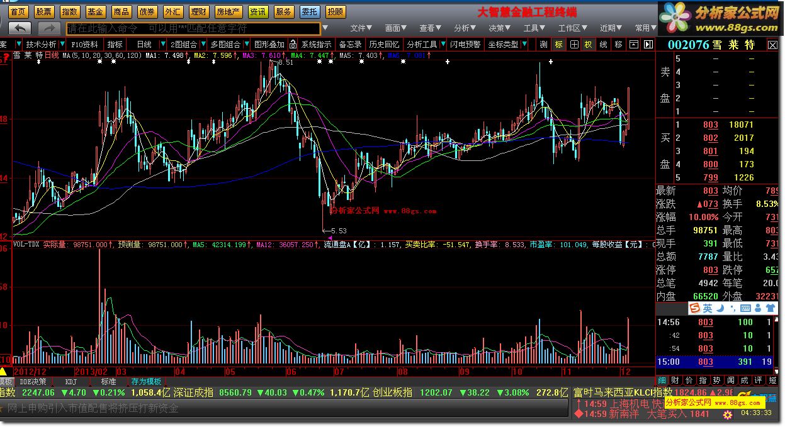785x427 pixels.
Task: Expand the 工作区 dropdown menu
Action: point(572,28)
